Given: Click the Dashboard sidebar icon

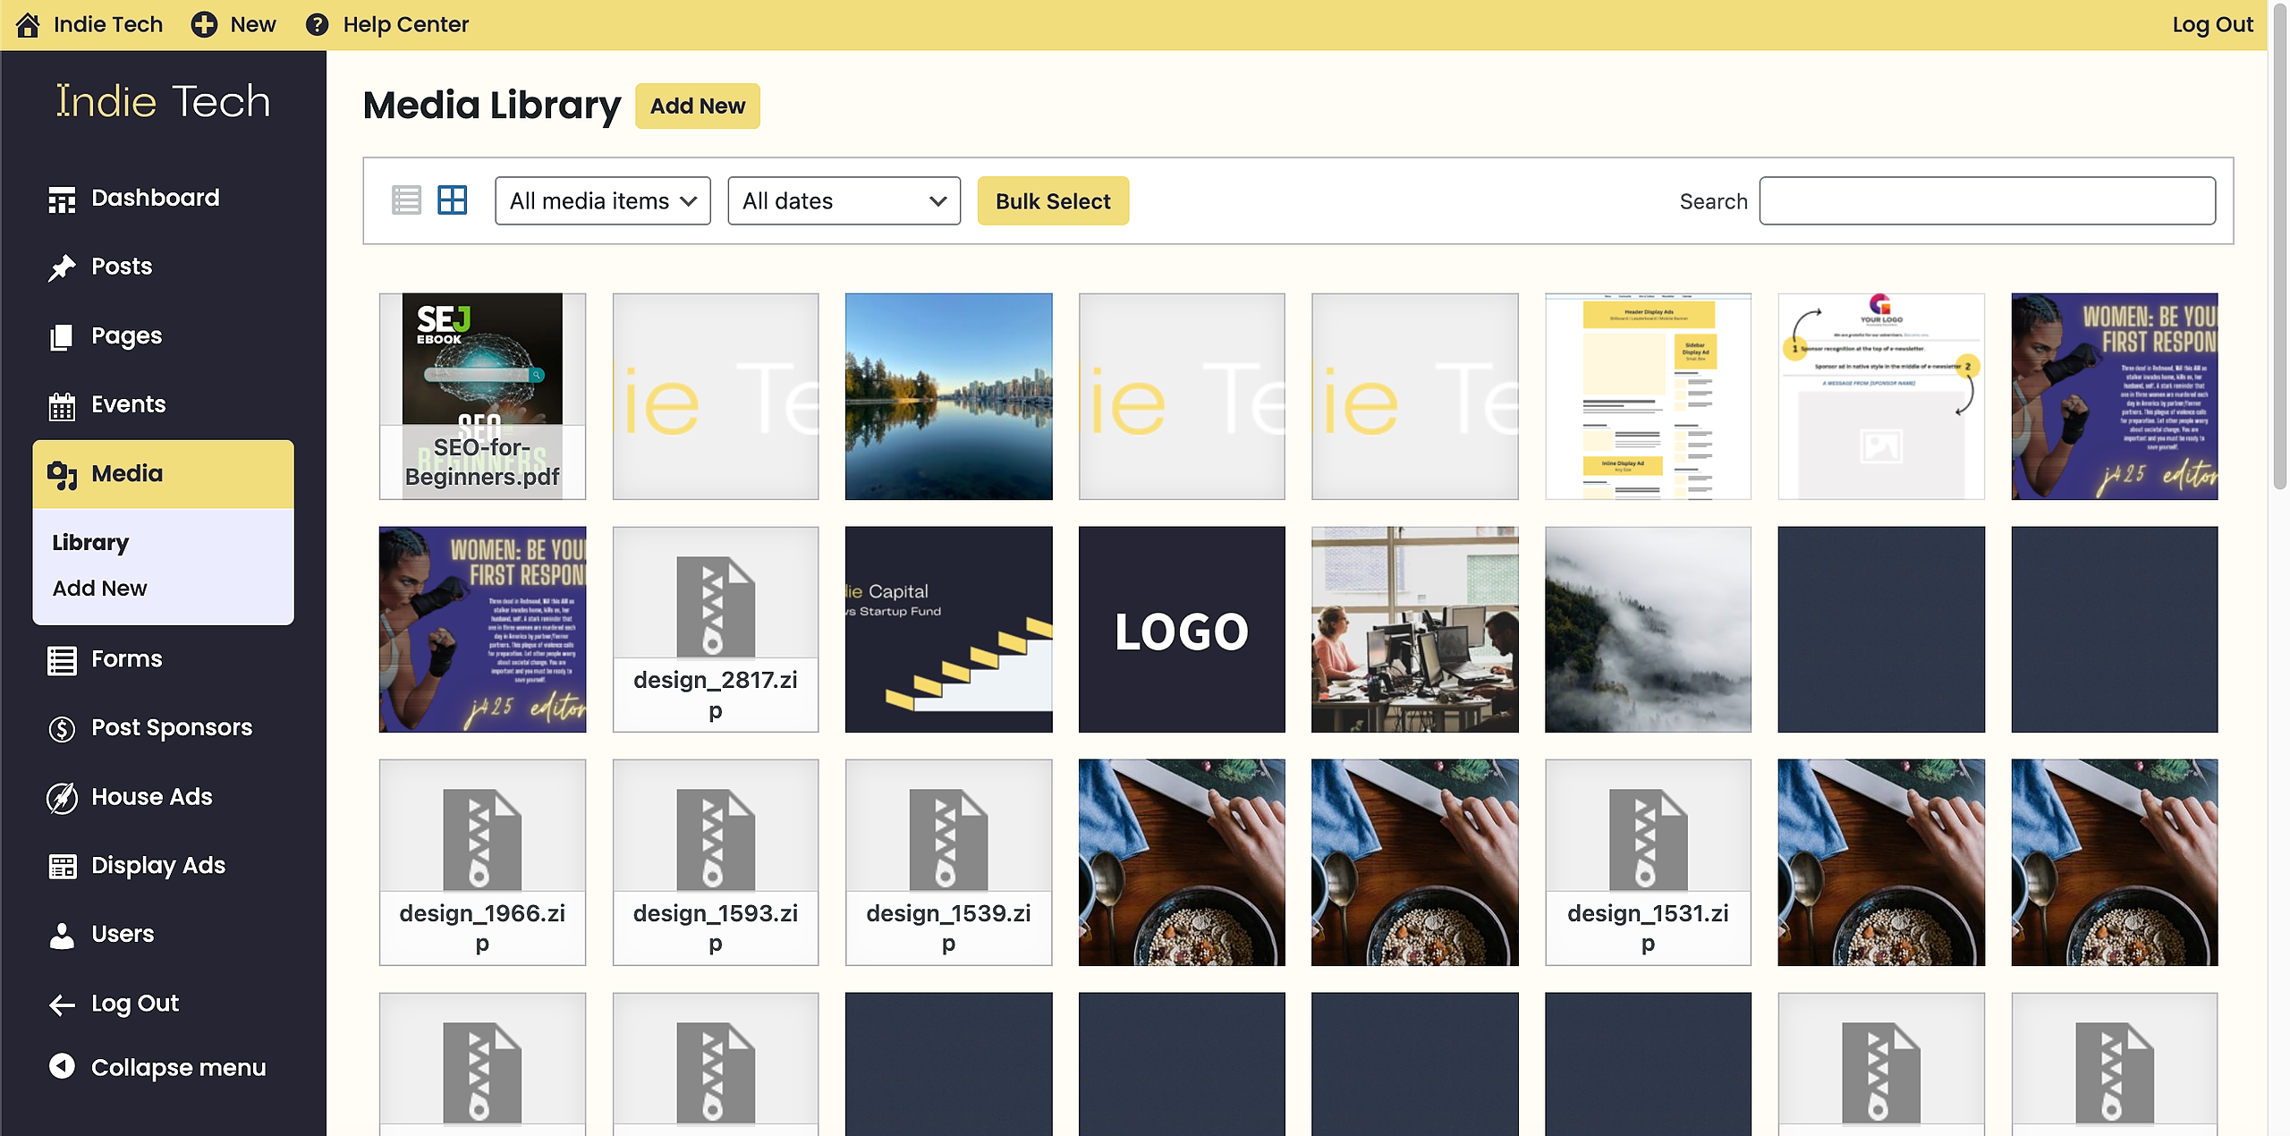Looking at the screenshot, I should (x=62, y=199).
